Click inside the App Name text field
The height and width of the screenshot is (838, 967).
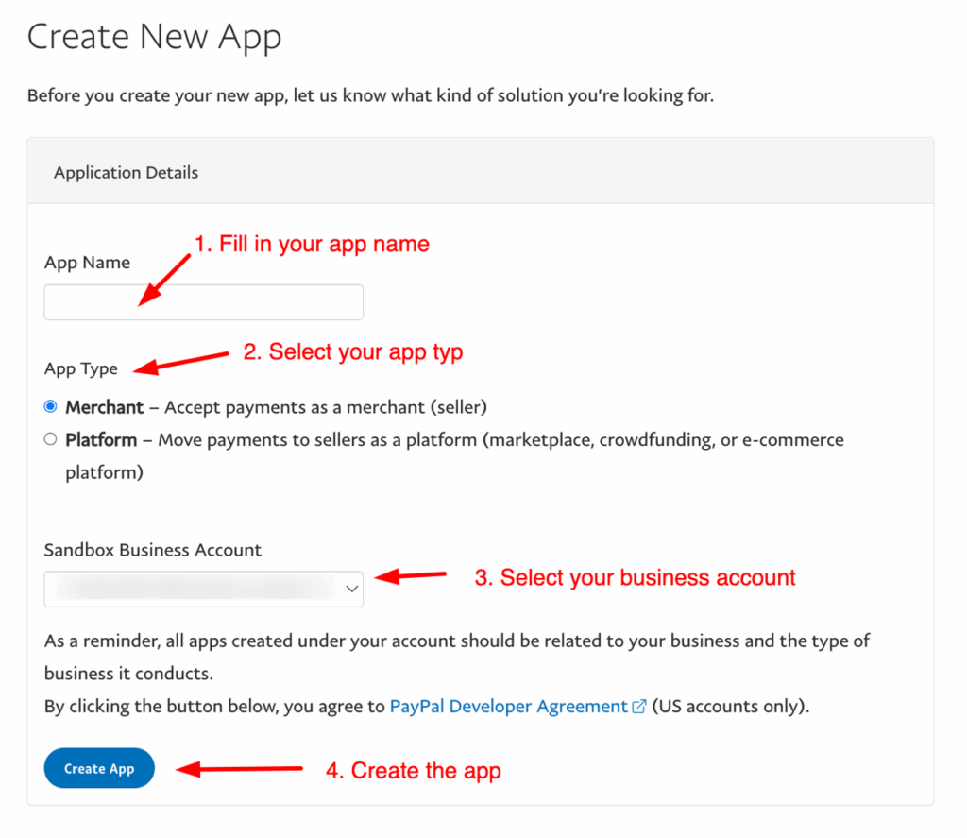(203, 302)
